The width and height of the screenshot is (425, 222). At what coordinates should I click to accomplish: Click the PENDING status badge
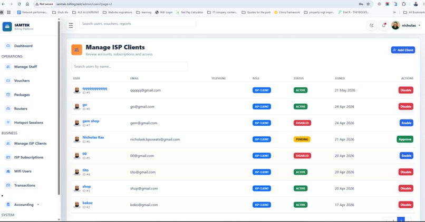302,139
